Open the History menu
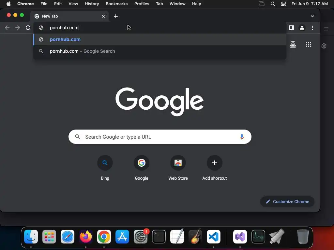The image size is (334, 250). pyautogui.click(x=92, y=4)
